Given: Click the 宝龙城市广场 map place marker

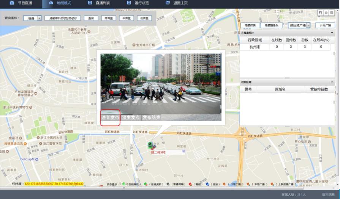Looking at the screenshot, I should [x=134, y=45].
